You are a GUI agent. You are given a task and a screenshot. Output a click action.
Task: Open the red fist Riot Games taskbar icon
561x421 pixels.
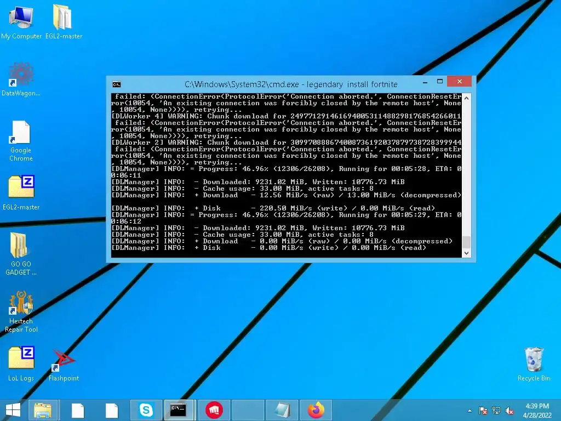pyautogui.click(x=214, y=410)
